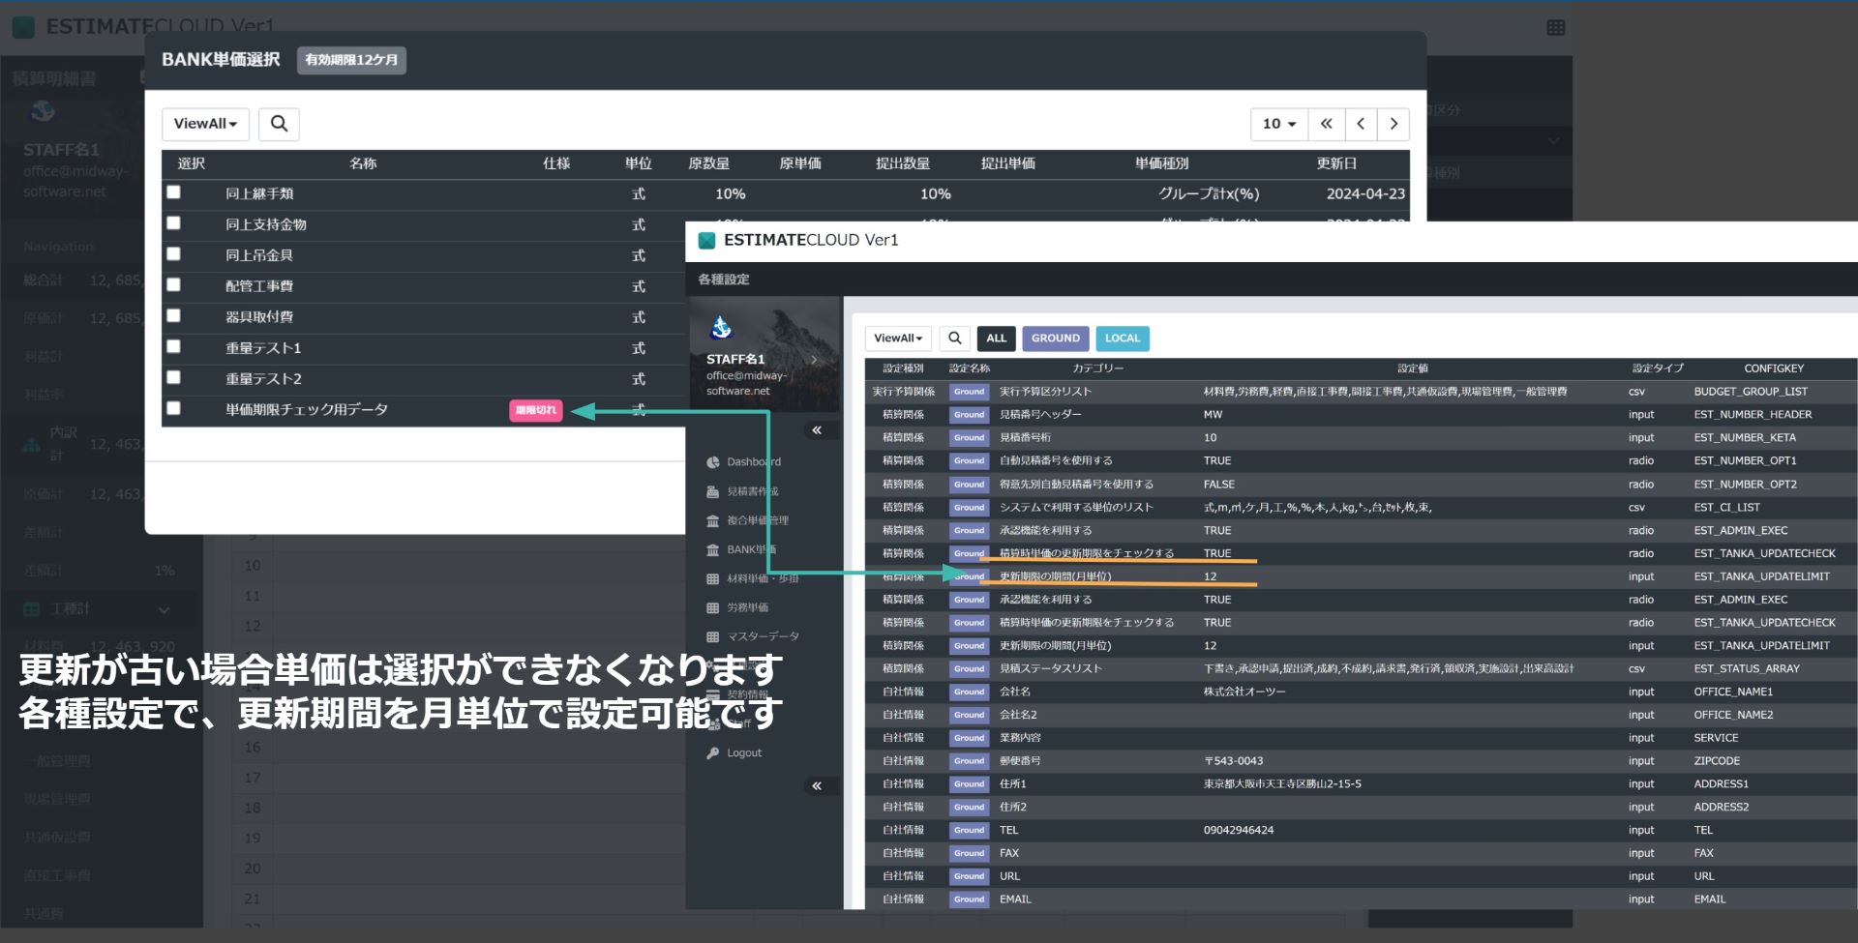Screen dimensions: 1858x943
Task: Click the 労務単価 table icon in the sidebar
Action: pyautogui.click(x=713, y=607)
